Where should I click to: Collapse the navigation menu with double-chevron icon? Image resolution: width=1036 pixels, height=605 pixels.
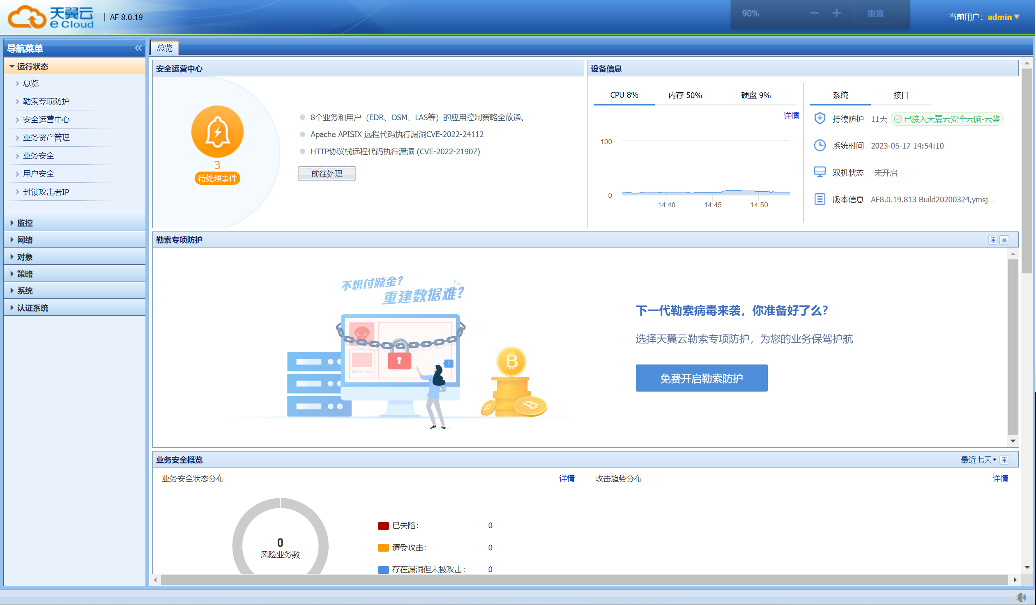(x=138, y=48)
